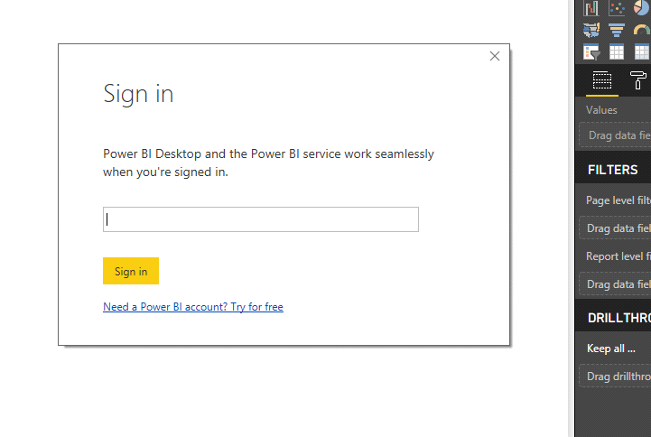Click the email input field

point(261,219)
